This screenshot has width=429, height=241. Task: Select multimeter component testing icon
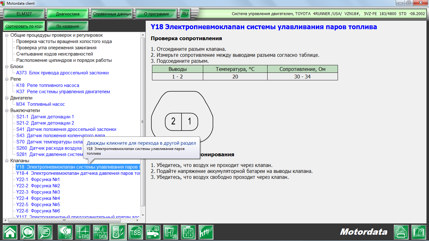tap(118, 233)
